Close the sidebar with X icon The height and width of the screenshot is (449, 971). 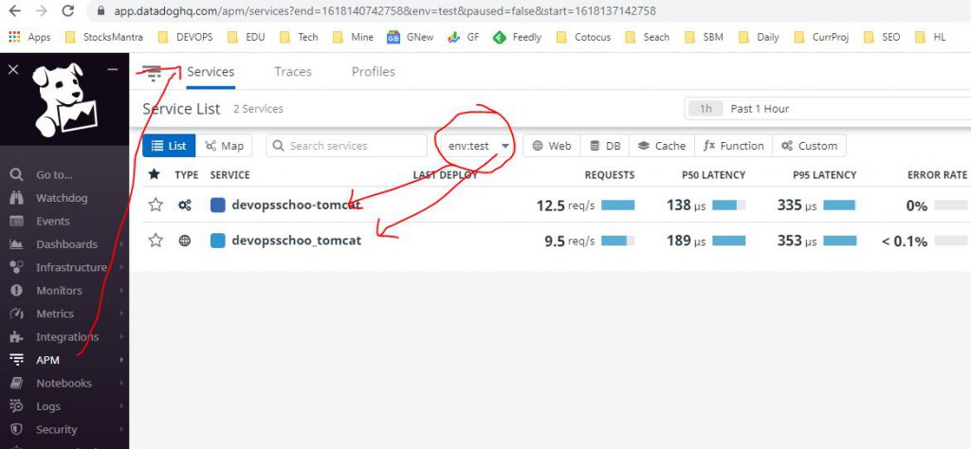pos(13,69)
